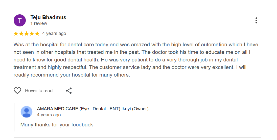
Task: Open Teju Bhadmus reviewer profile
Action: (48, 17)
